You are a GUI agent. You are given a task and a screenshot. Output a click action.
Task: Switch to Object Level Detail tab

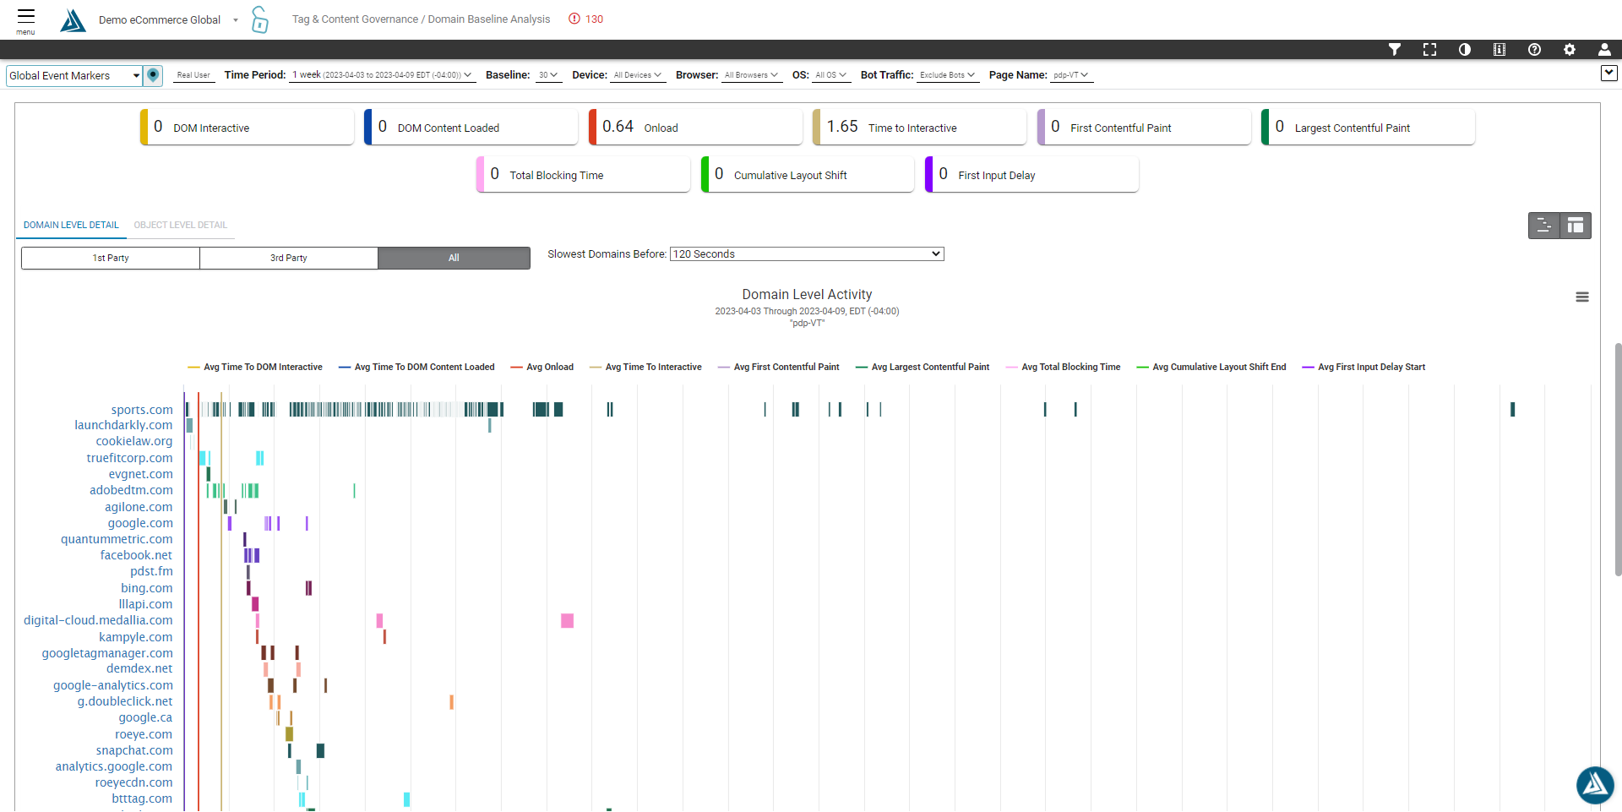click(x=181, y=225)
